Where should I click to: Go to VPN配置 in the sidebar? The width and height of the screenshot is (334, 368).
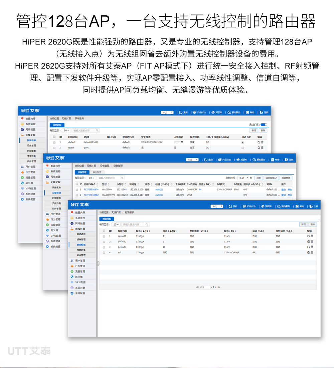point(80,282)
